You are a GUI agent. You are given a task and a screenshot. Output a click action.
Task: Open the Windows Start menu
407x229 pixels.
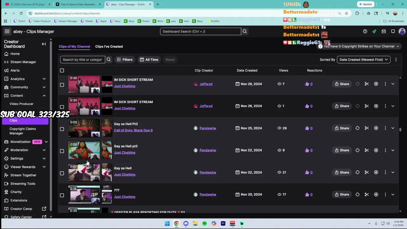tap(167, 224)
